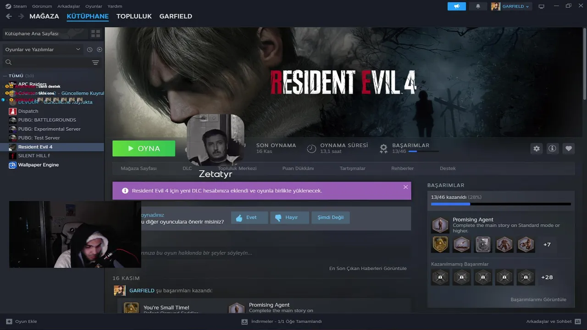Expand the Oyunlar ve Yazılımlar dropdown
587x330 pixels.
pos(43,49)
